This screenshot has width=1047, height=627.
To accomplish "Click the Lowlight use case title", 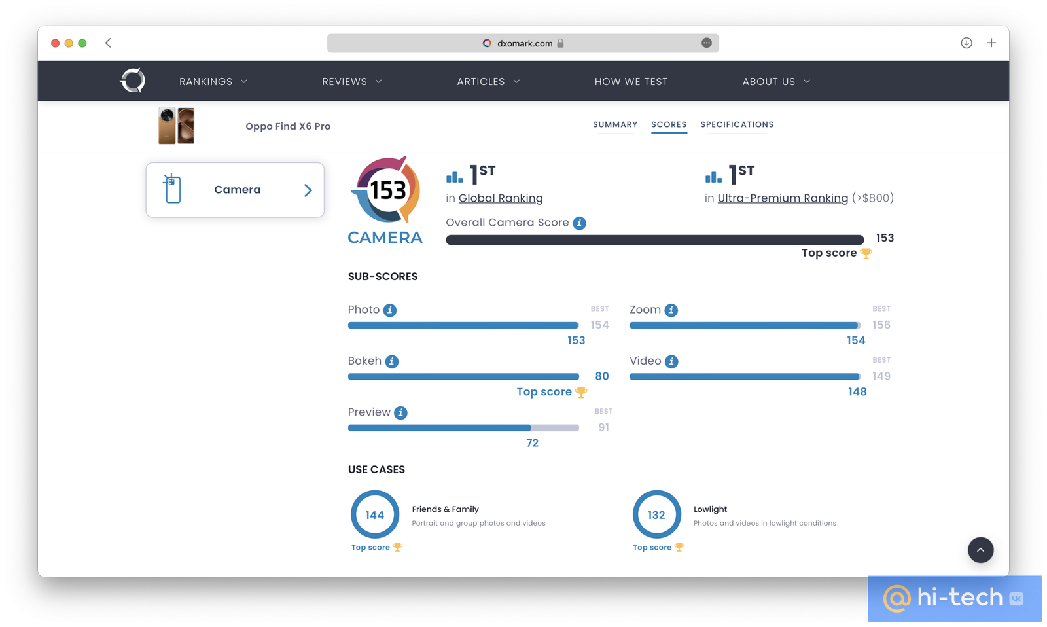I will click(710, 509).
